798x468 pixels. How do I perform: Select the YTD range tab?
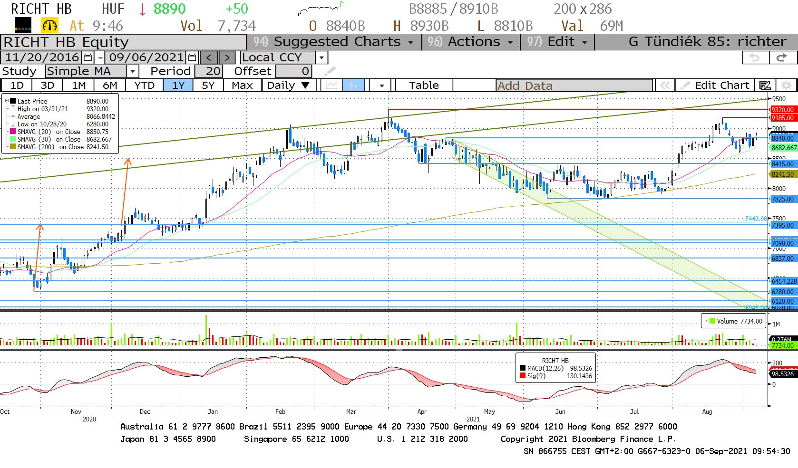point(144,86)
